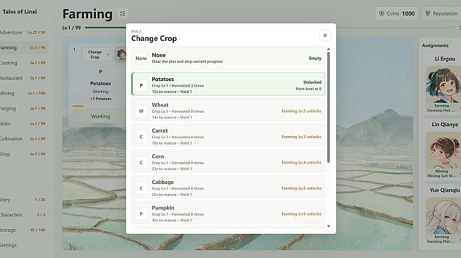Select the Potatoes P crop icon
Viewport: 461px width, 258px height.
[x=141, y=85]
